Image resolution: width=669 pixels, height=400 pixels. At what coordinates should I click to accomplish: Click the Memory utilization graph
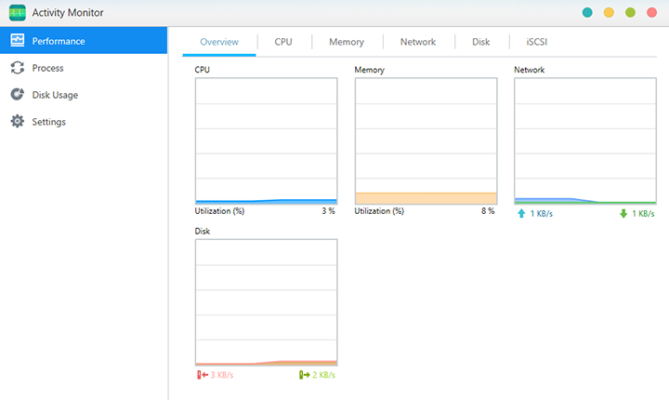(x=426, y=140)
